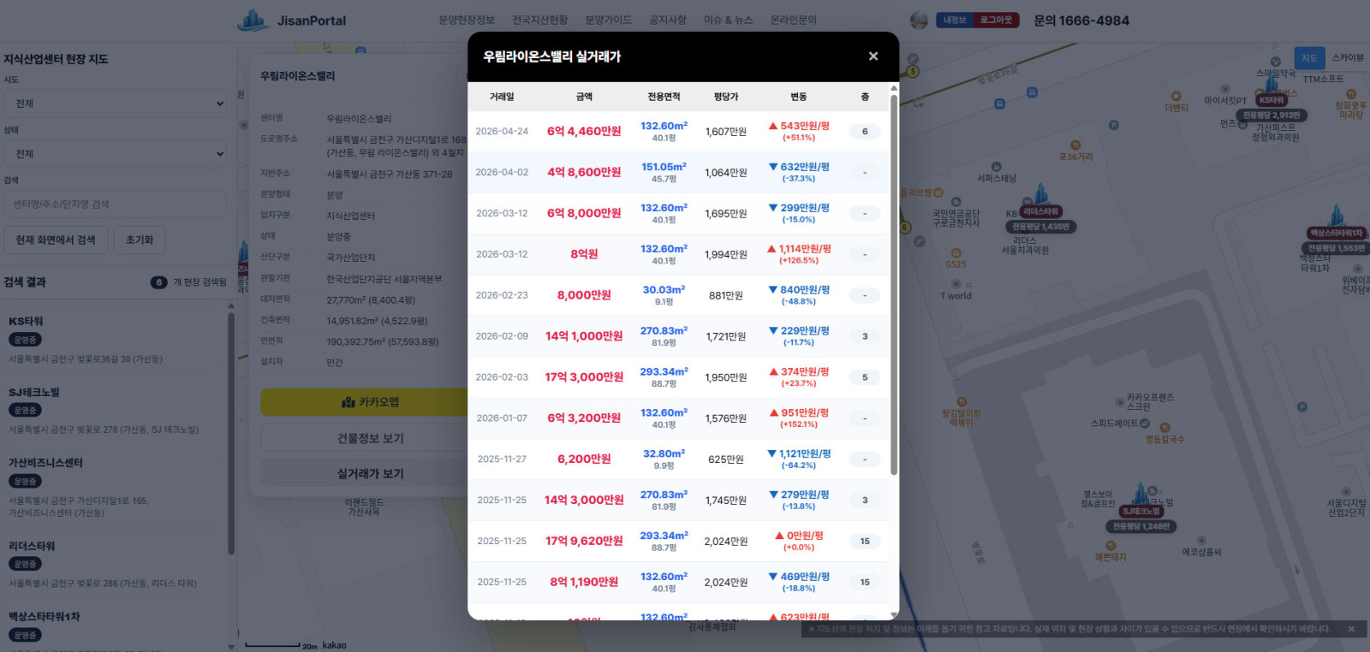Click the 전용평당 2,913만 price badge
Image resolution: width=1370 pixels, height=652 pixels.
(x=1272, y=116)
